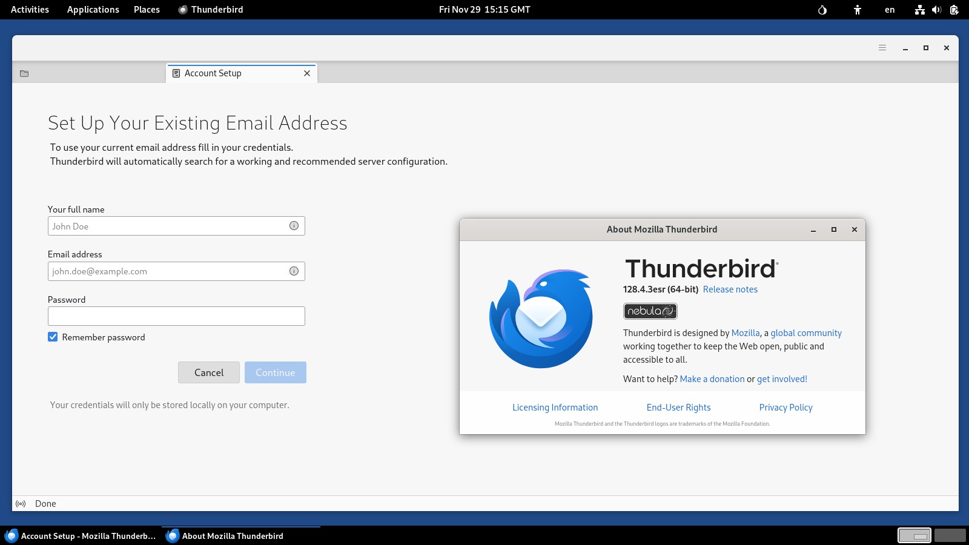The width and height of the screenshot is (969, 545).
Task: Click the get involved! link
Action: [x=782, y=379]
